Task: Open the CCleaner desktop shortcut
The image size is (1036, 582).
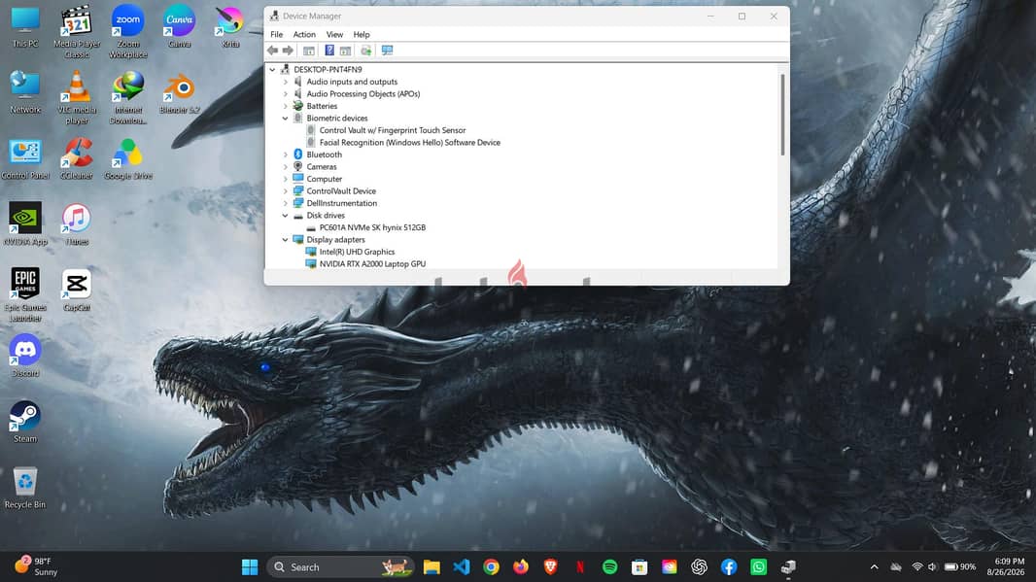Action: pyautogui.click(x=77, y=158)
